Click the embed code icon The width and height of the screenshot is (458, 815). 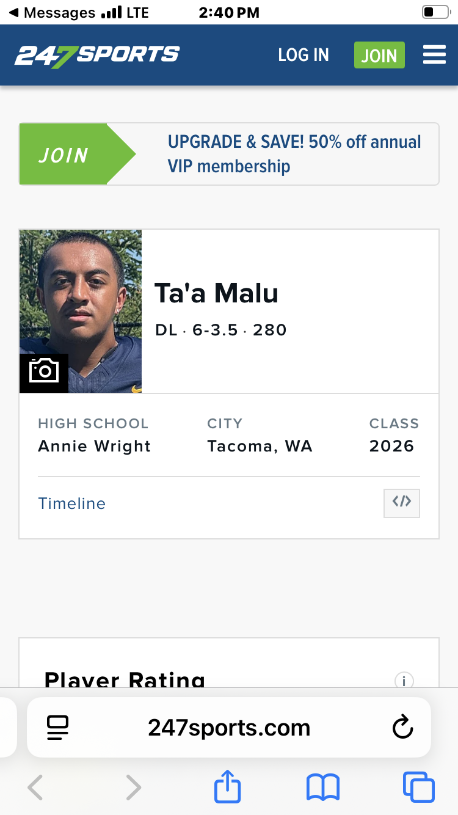[401, 503]
